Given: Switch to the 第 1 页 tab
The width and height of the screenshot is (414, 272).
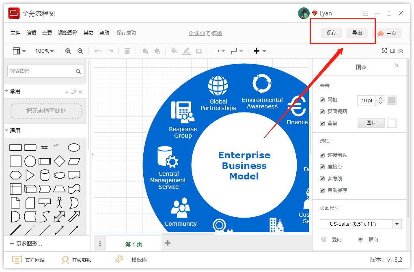Looking at the screenshot, I should pos(134,244).
